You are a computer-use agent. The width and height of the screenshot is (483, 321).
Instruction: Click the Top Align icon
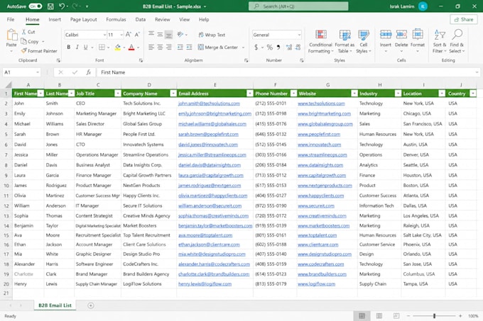(x=151, y=34)
